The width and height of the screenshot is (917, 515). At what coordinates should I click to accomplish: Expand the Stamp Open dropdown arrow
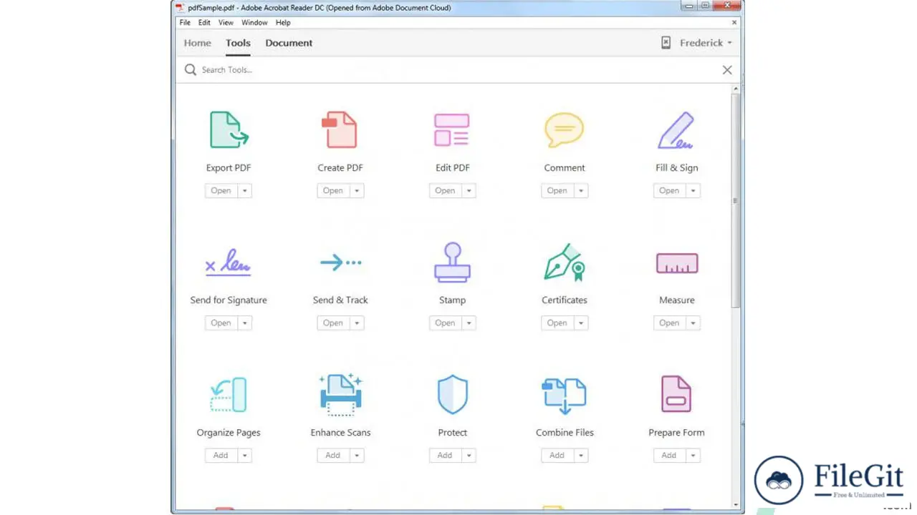point(469,323)
